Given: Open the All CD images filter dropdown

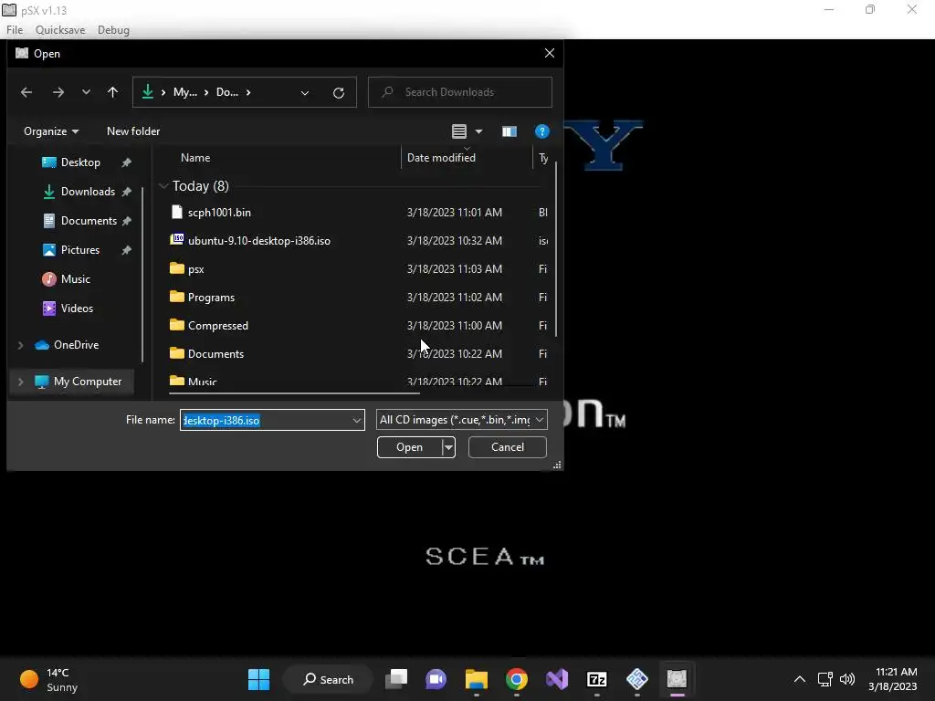Looking at the screenshot, I should (x=461, y=420).
